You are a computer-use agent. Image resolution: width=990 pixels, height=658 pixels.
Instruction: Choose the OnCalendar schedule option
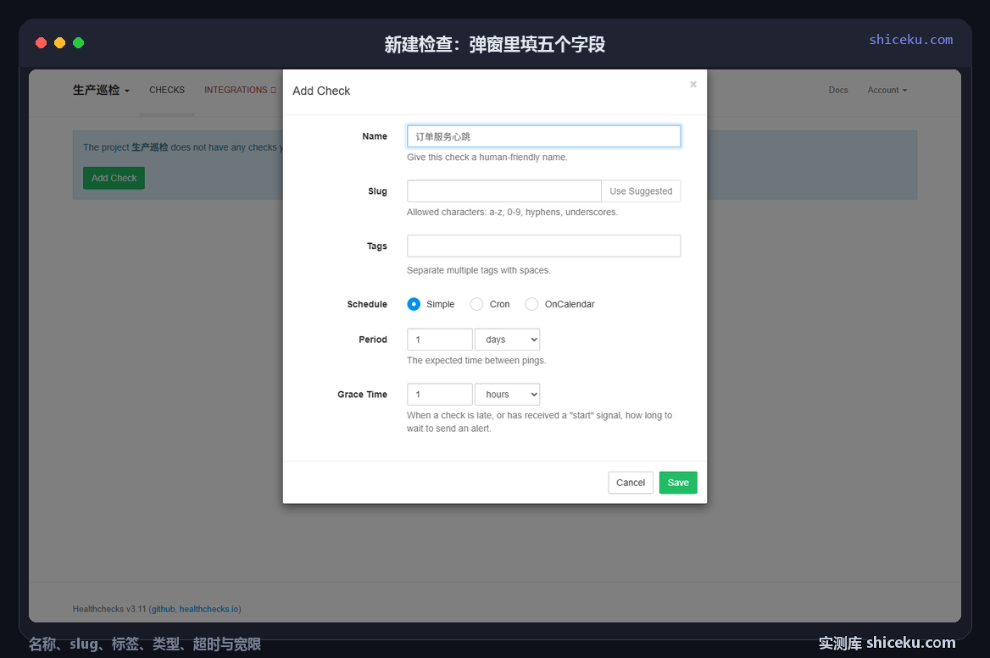[531, 304]
